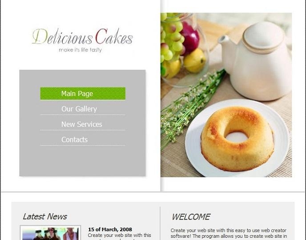306x240 pixels.
Task: Click the red letter C in Cakes
Action: pyautogui.click(x=101, y=37)
